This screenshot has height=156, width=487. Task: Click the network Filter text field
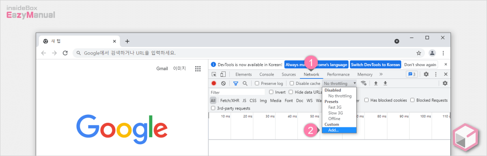click(237, 92)
